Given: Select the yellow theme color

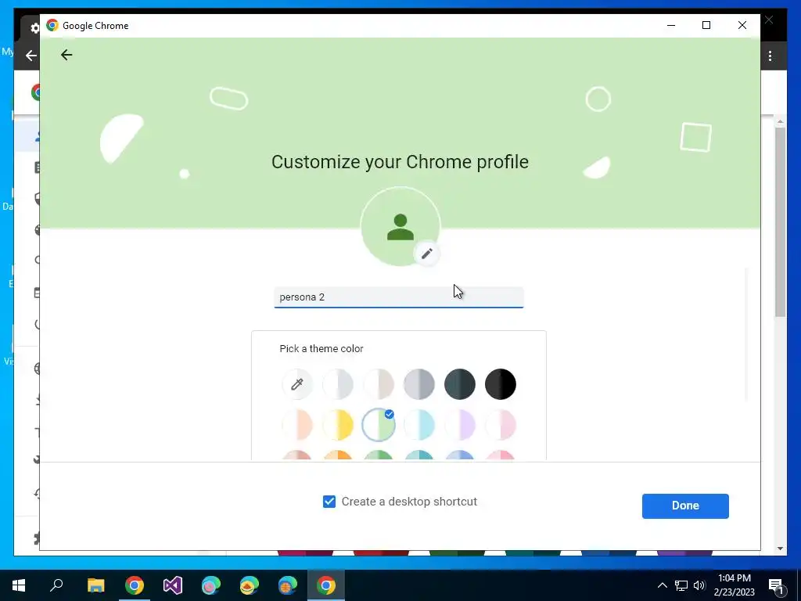Looking at the screenshot, I should 338,425.
